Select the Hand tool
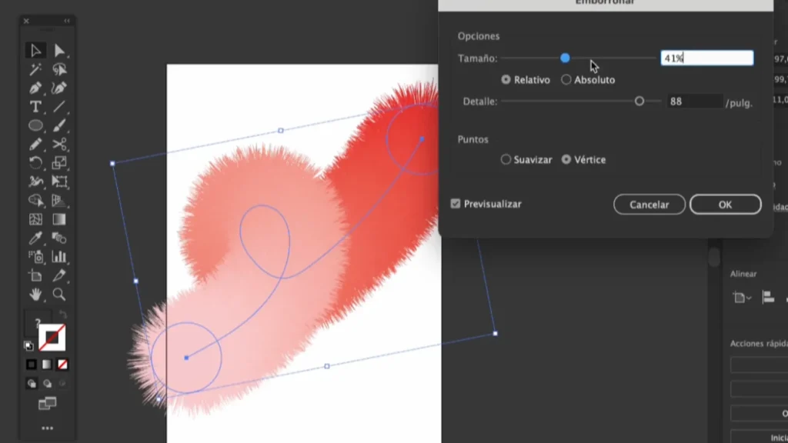The height and width of the screenshot is (443, 788). click(35, 294)
